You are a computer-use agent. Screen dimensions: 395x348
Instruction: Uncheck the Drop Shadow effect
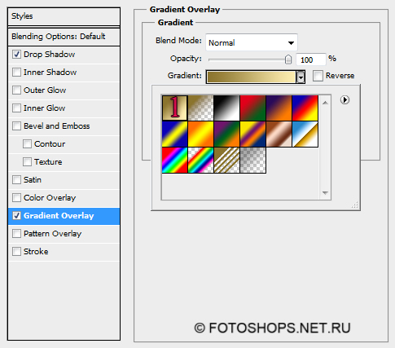[17, 55]
